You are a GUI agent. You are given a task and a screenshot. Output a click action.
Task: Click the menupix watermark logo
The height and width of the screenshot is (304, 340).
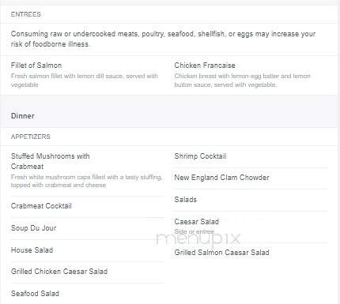[198, 238]
